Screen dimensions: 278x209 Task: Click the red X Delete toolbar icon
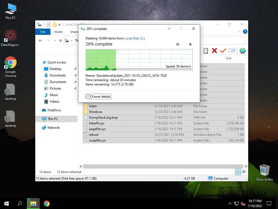click(214, 51)
